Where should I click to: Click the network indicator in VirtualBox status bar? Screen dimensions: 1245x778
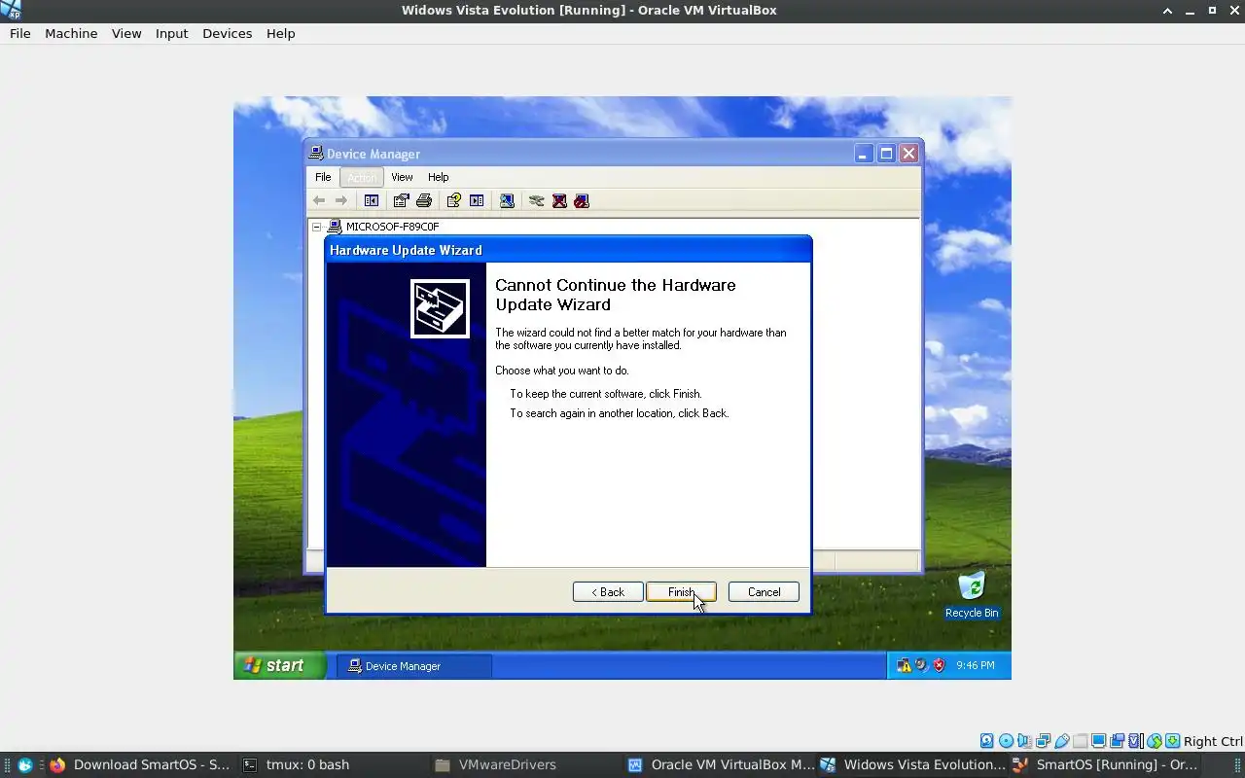click(1044, 741)
